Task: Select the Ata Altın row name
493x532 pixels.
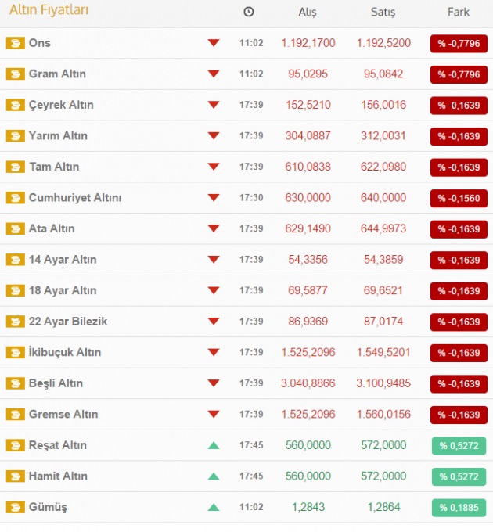Action: click(x=53, y=228)
